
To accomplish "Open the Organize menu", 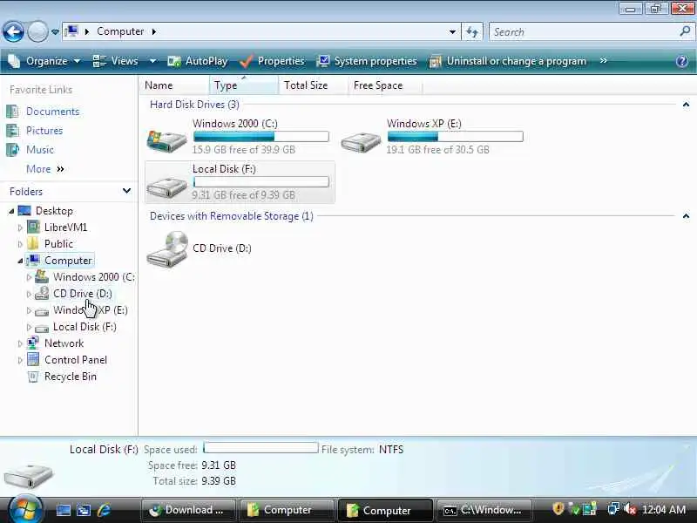I will 44,61.
